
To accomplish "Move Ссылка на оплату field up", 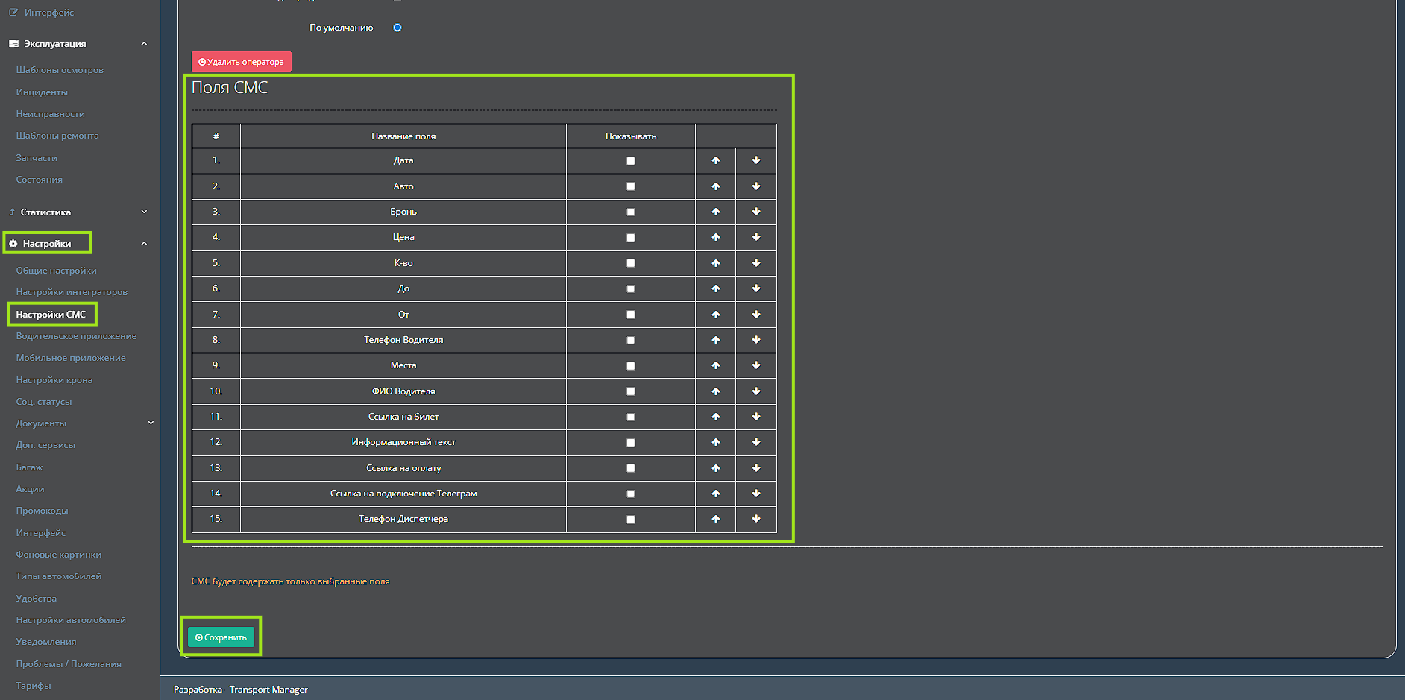I will 715,468.
